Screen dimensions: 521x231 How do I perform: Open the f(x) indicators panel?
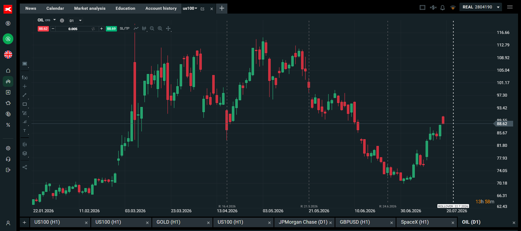25,78
